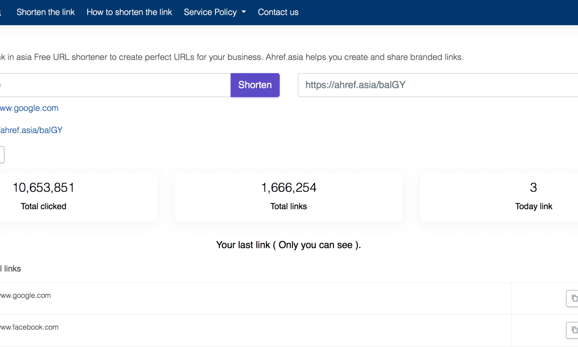Click the Service Policy caret arrow

pos(244,12)
